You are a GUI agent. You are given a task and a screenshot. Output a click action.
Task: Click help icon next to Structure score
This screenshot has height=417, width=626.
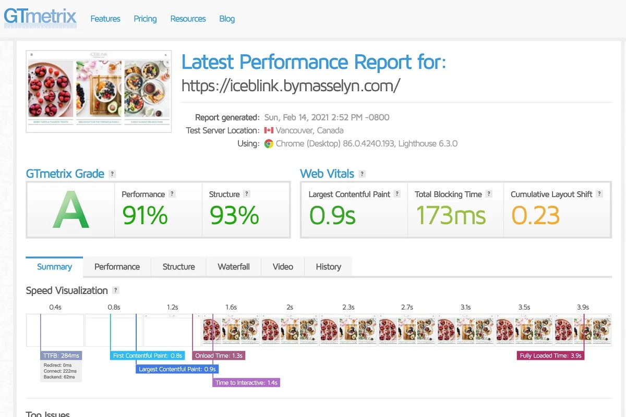click(247, 194)
